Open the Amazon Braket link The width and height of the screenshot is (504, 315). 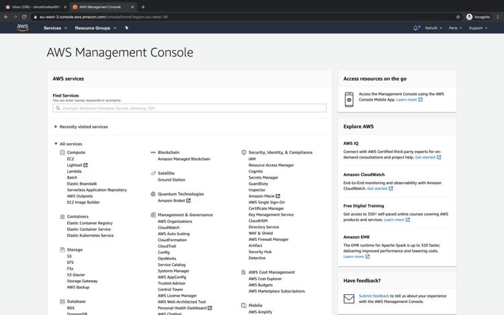point(171,200)
